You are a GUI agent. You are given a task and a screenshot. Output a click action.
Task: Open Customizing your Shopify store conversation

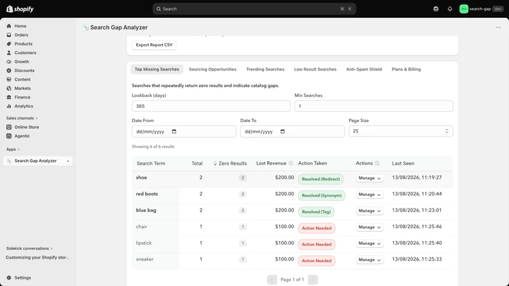(38, 257)
